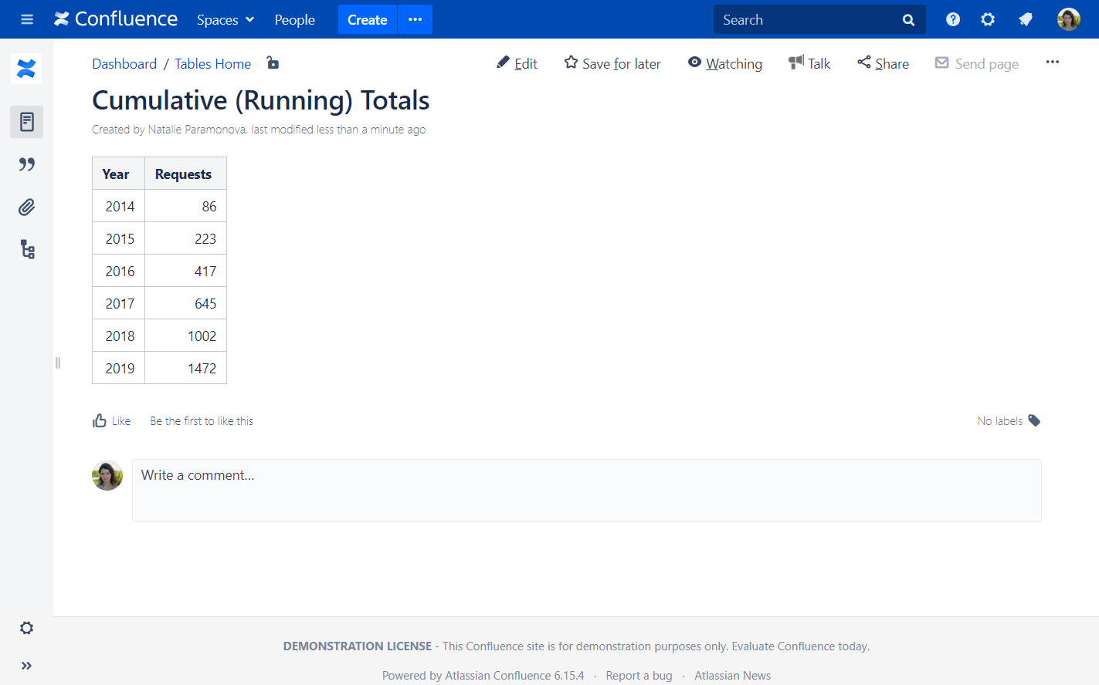Open the Pages icon in sidebar
This screenshot has width=1099, height=685.
[26, 122]
